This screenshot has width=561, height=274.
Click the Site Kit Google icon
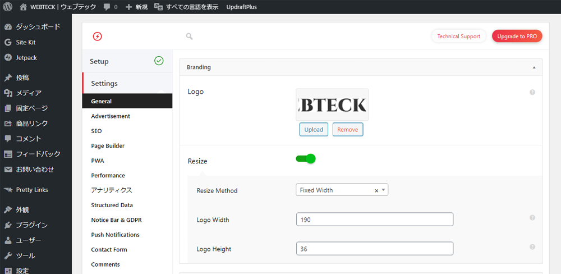[x=8, y=42]
